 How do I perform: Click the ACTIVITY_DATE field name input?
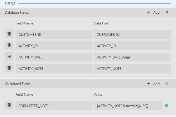pyautogui.click(x=54, y=57)
